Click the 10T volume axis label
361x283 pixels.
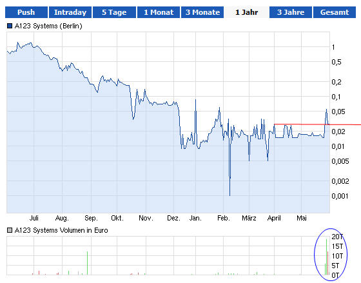tap(337, 256)
